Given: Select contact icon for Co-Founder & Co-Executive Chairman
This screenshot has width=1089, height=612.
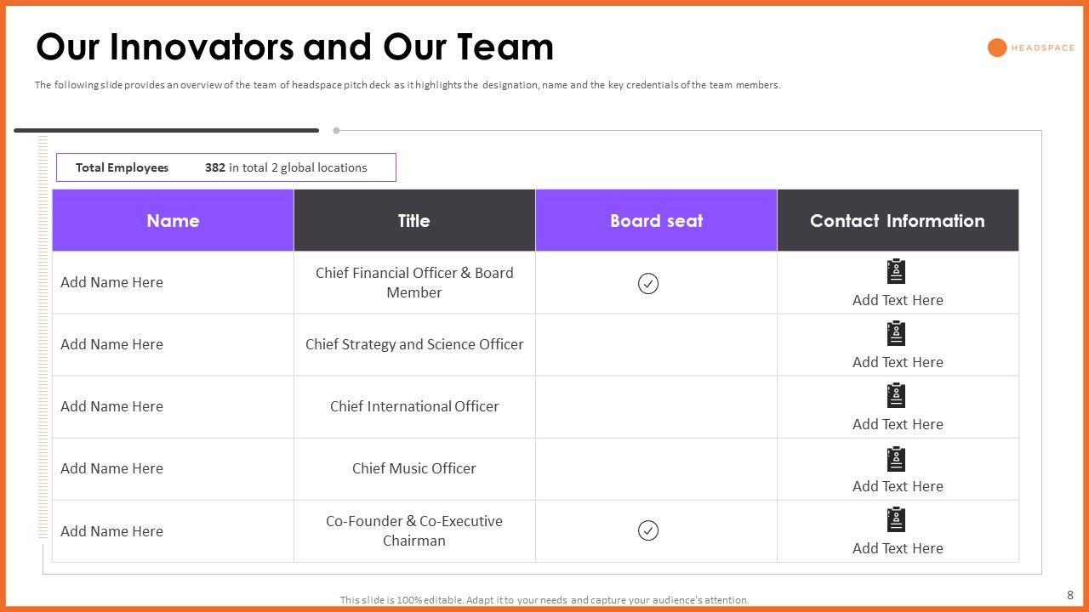Looking at the screenshot, I should [x=896, y=519].
